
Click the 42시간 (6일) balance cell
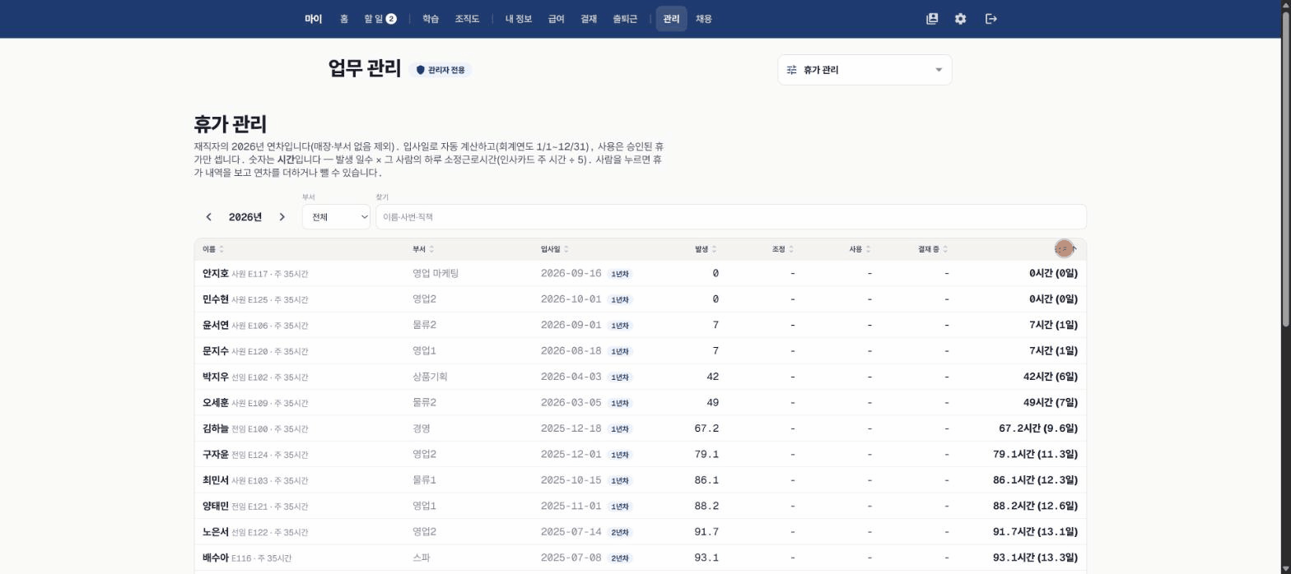tap(1050, 377)
